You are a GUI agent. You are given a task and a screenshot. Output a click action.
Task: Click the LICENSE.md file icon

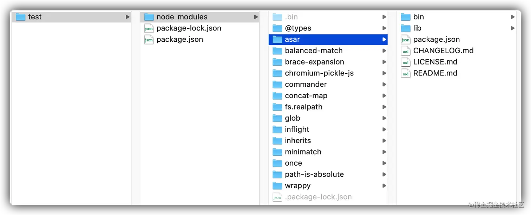click(406, 62)
